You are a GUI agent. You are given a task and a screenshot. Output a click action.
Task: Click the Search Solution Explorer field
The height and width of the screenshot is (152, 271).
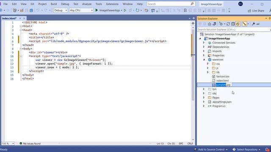234,30
